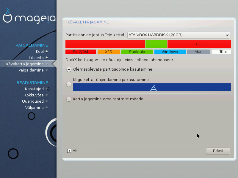
Task: Select 'Olemasolevate partitsioonide kasutamine' radio button
Action: pyautogui.click(x=69, y=69)
